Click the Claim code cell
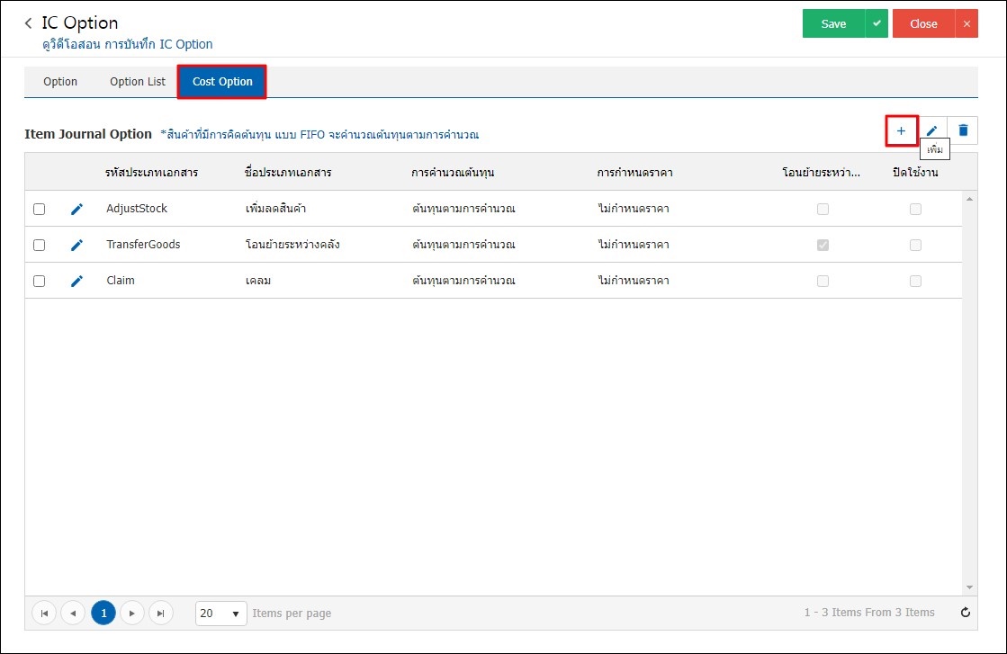 (x=121, y=281)
